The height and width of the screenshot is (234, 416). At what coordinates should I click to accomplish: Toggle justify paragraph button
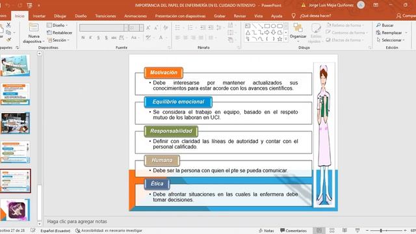point(201,38)
